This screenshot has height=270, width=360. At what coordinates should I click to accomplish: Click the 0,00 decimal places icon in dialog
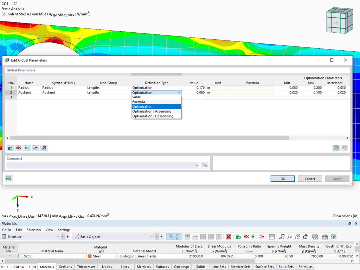pyautogui.click(x=8, y=178)
